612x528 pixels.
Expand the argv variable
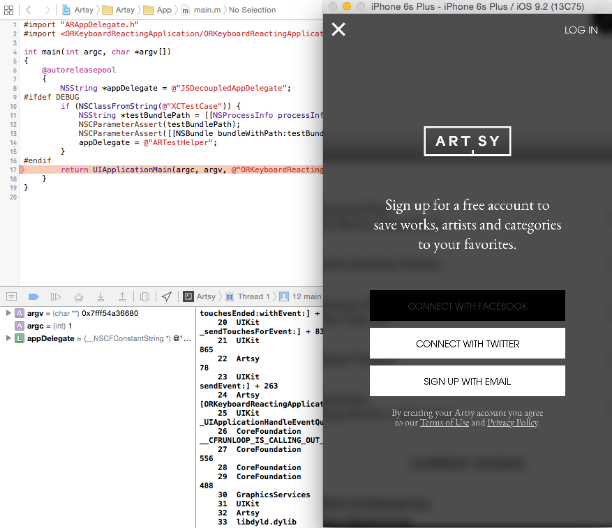point(8,313)
